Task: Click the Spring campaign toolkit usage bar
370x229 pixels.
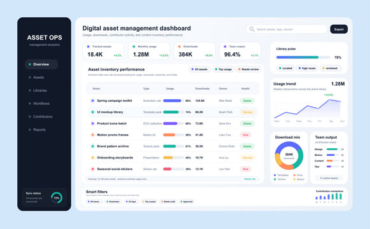Action: coord(173,101)
